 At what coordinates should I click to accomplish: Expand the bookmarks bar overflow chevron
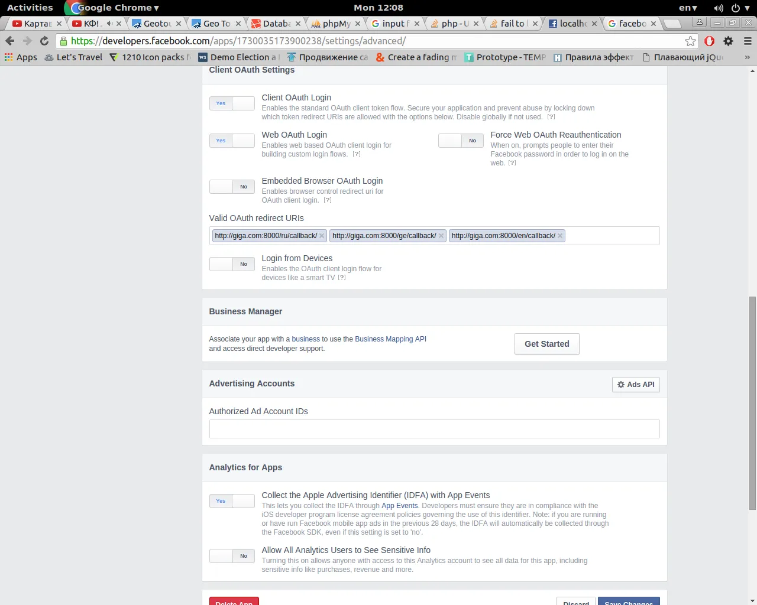tap(748, 57)
